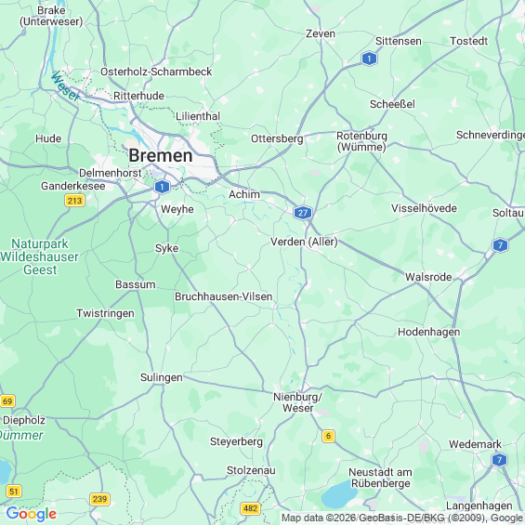The image size is (525, 525).
Task: Click the A1 highway shield near Sittensen
Action: coord(369,59)
